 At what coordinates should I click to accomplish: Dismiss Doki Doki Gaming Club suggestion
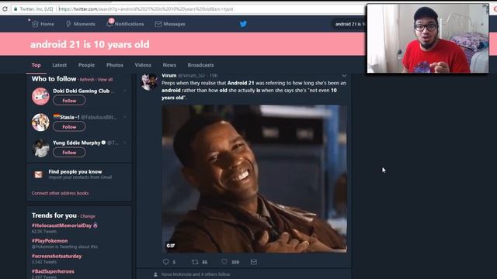coord(125,91)
